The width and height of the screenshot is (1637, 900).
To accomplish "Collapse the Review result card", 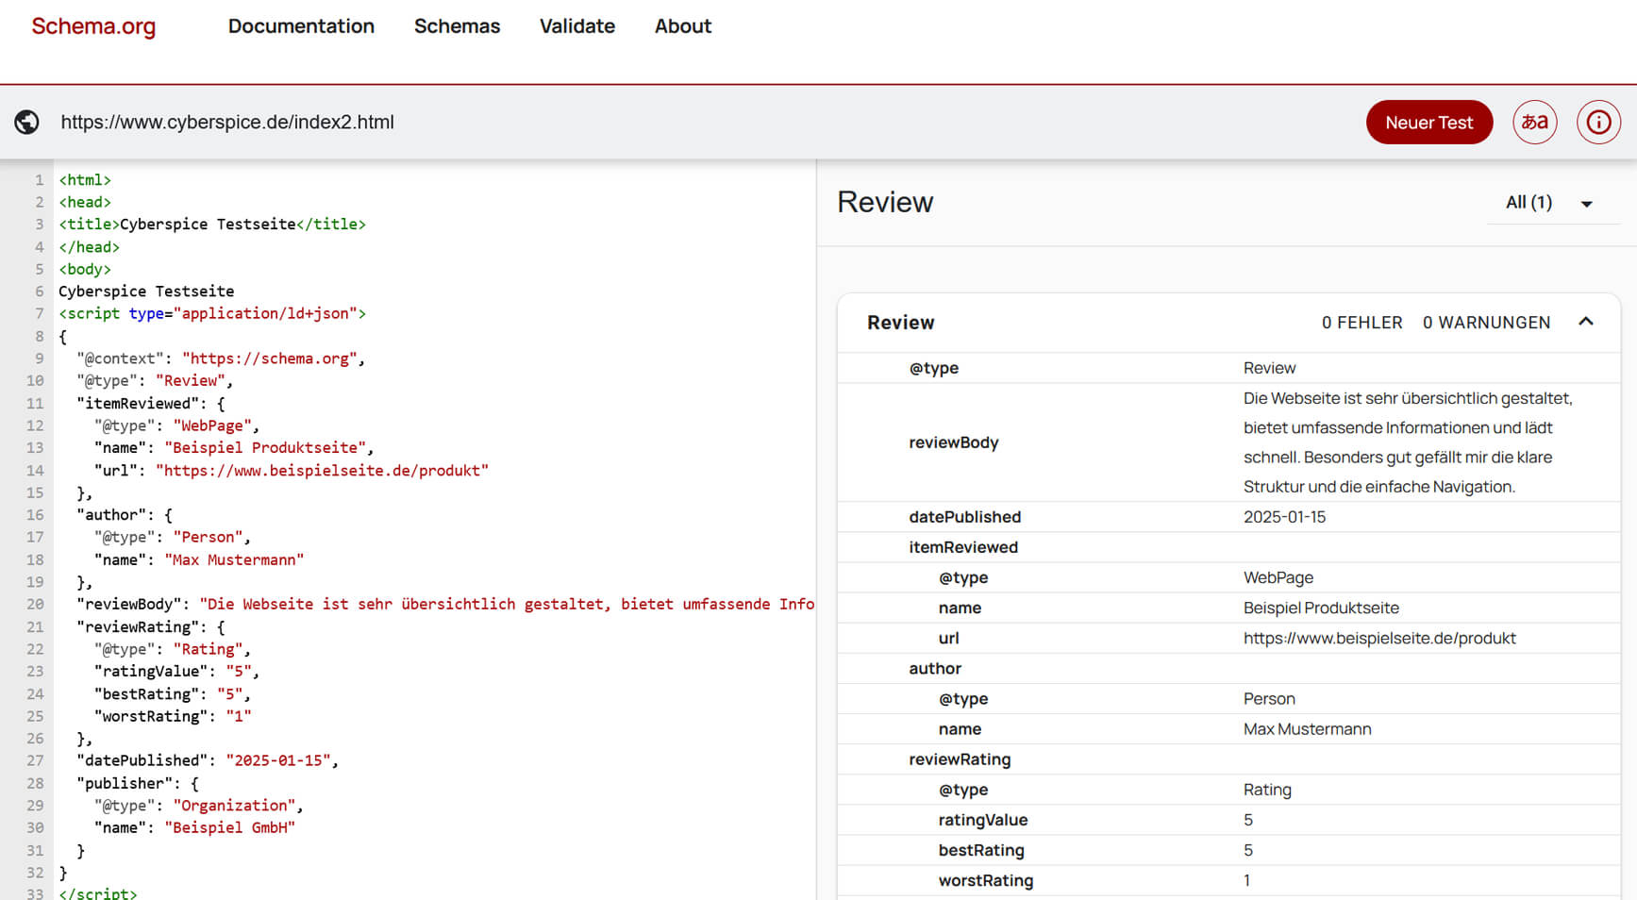I will point(1586,322).
